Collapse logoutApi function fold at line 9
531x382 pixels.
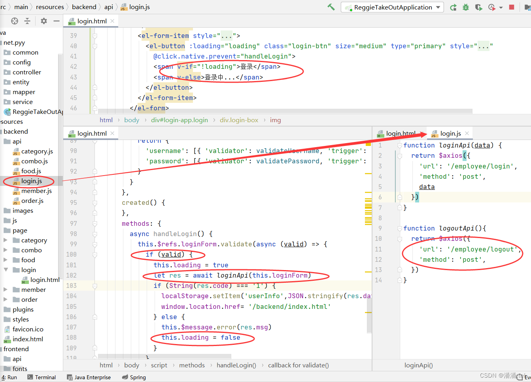400,228
